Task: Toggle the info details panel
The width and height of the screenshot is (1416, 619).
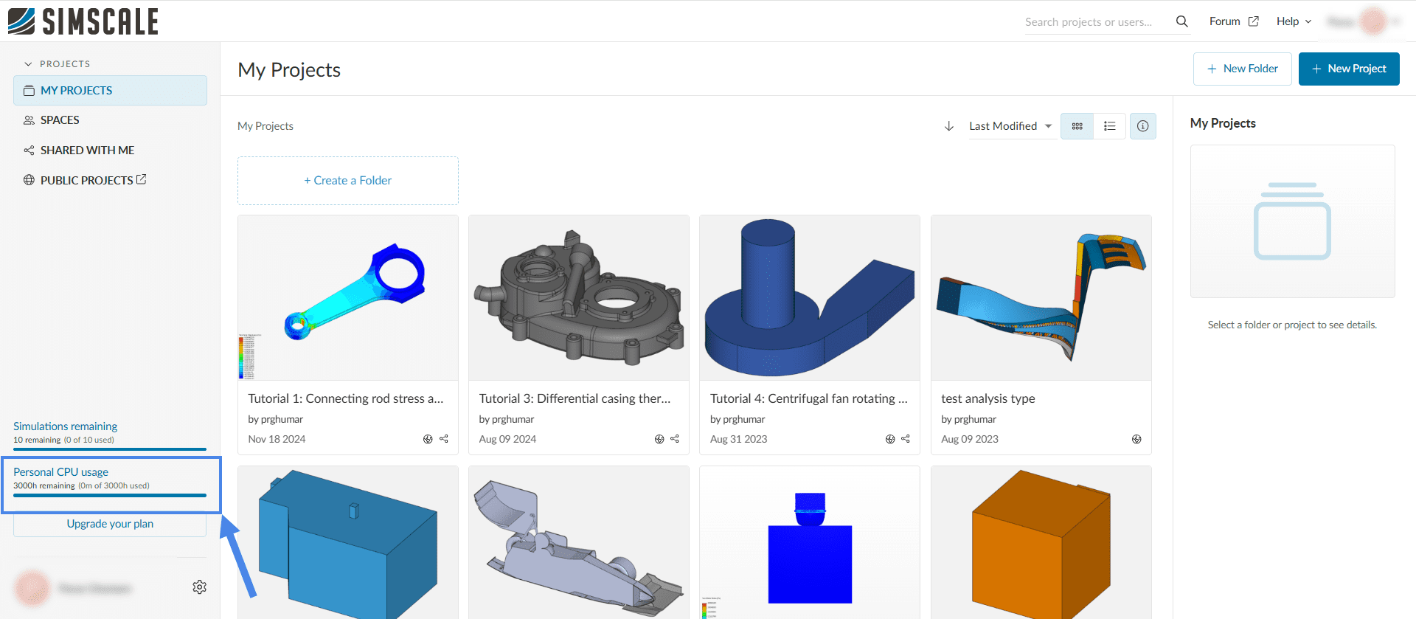Action: tap(1142, 126)
